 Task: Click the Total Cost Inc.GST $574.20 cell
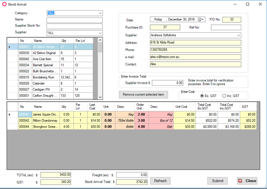coord(229,121)
